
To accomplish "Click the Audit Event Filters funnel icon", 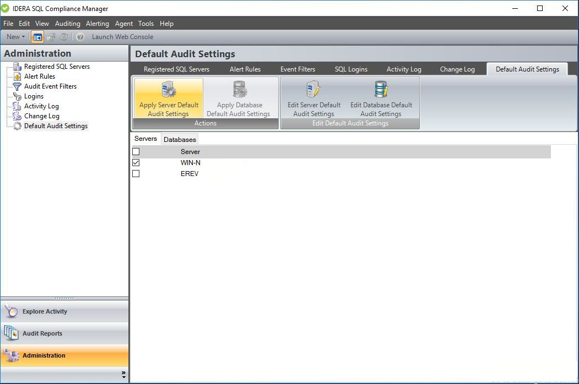I will [17, 86].
